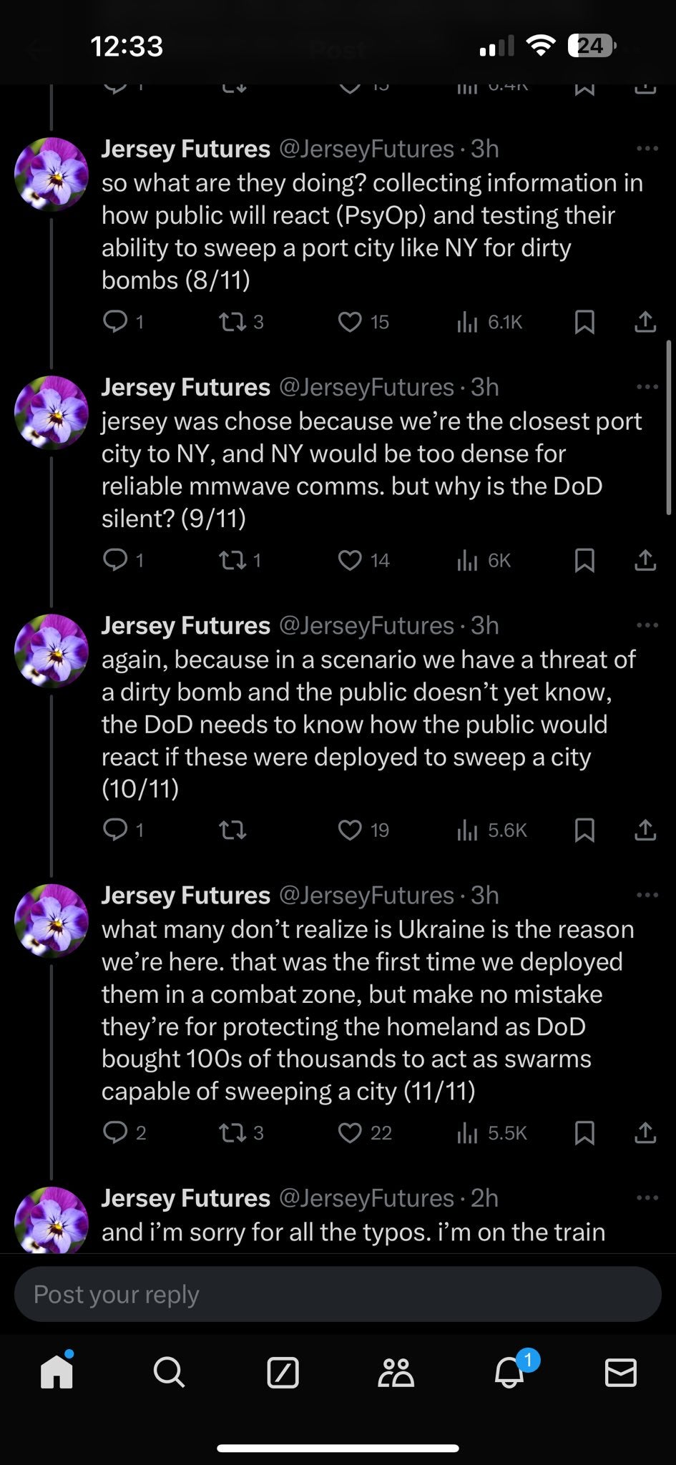Screen dimensions: 676x1465
Task: Open the Grok tab
Action: point(283,1373)
